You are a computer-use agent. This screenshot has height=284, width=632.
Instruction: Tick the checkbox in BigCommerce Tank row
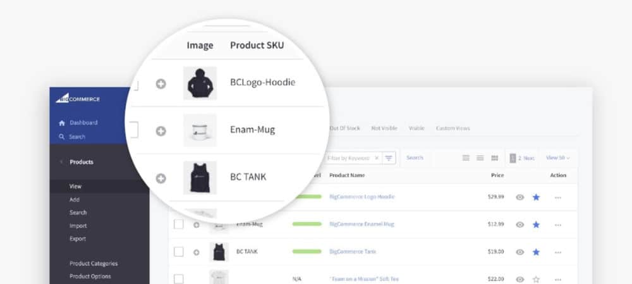[179, 252]
